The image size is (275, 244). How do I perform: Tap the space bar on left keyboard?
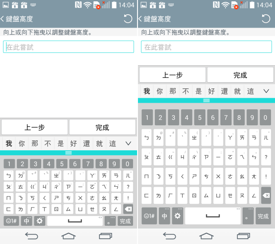75,221
